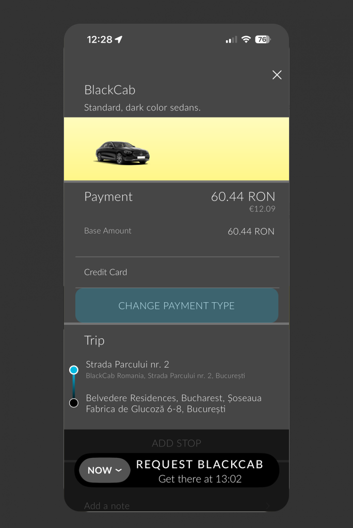This screenshot has width=353, height=528.
Task: Tap the Wi-Fi status icon
Action: (246, 40)
